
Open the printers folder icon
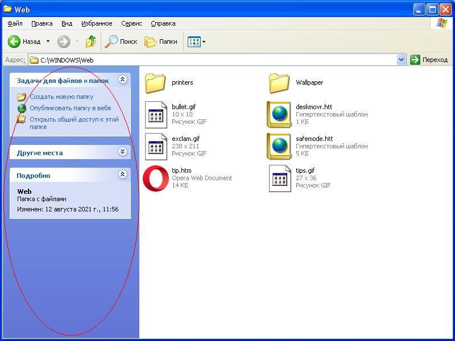click(x=155, y=83)
